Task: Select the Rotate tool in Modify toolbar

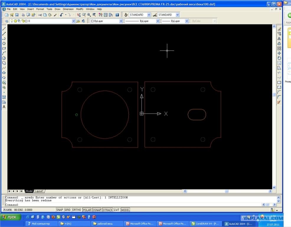Action: tap(279, 58)
